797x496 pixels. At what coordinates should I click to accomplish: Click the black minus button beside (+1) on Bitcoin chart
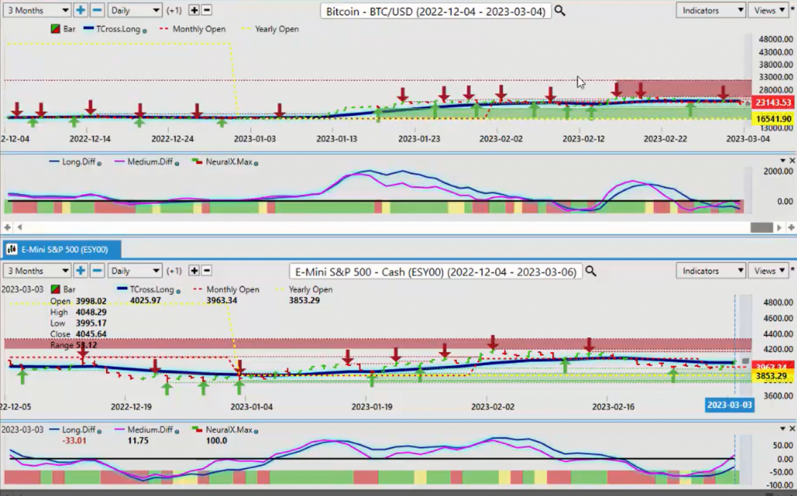pos(206,10)
